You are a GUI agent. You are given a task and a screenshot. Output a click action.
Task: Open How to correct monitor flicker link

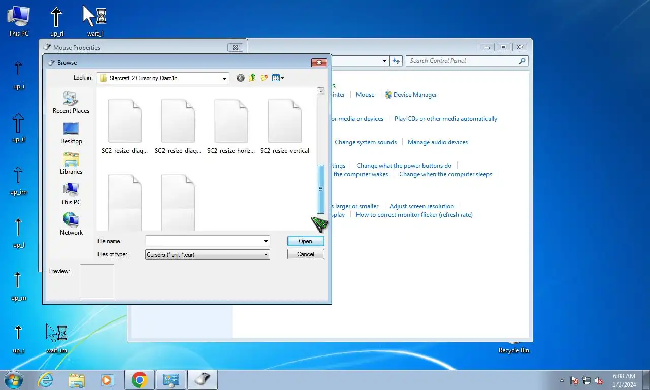(x=414, y=215)
